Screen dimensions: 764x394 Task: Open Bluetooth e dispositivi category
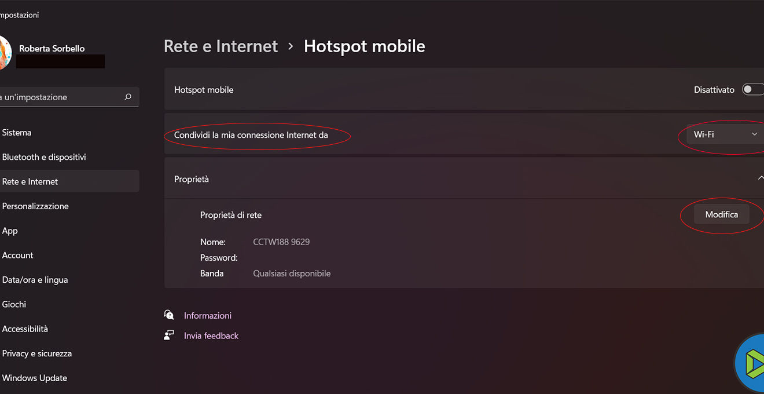tap(44, 157)
